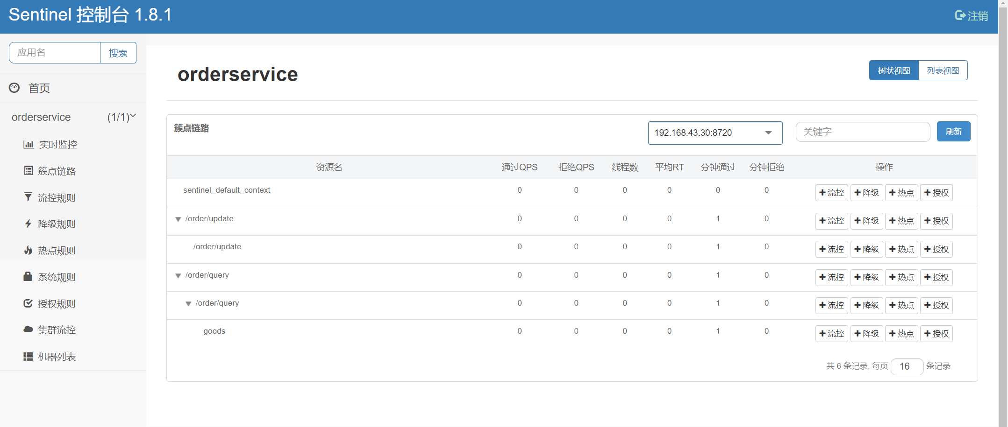Collapse the nested /order/query child node
This screenshot has width=1008, height=427.
click(188, 304)
